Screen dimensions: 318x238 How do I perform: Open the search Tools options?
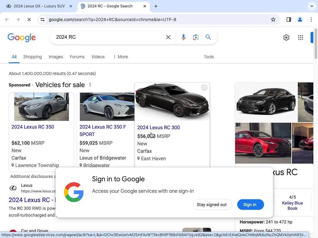(209, 57)
